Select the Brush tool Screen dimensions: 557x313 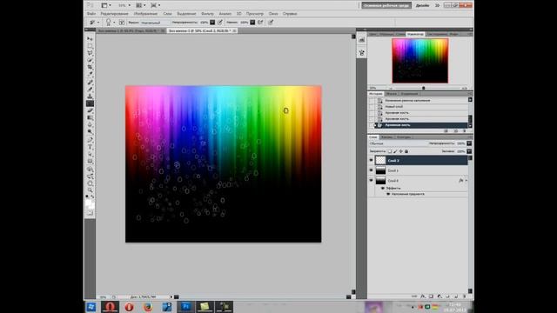coord(91,90)
